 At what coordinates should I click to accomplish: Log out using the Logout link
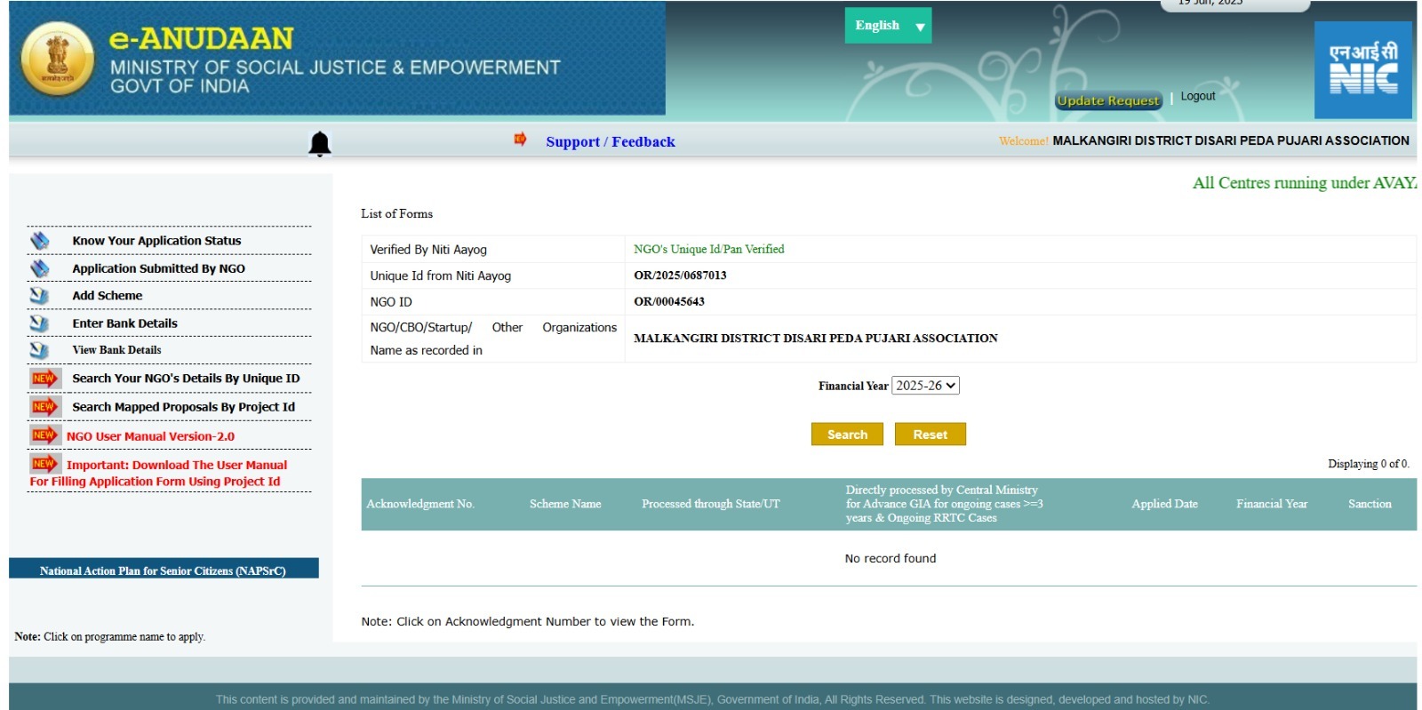click(1197, 96)
